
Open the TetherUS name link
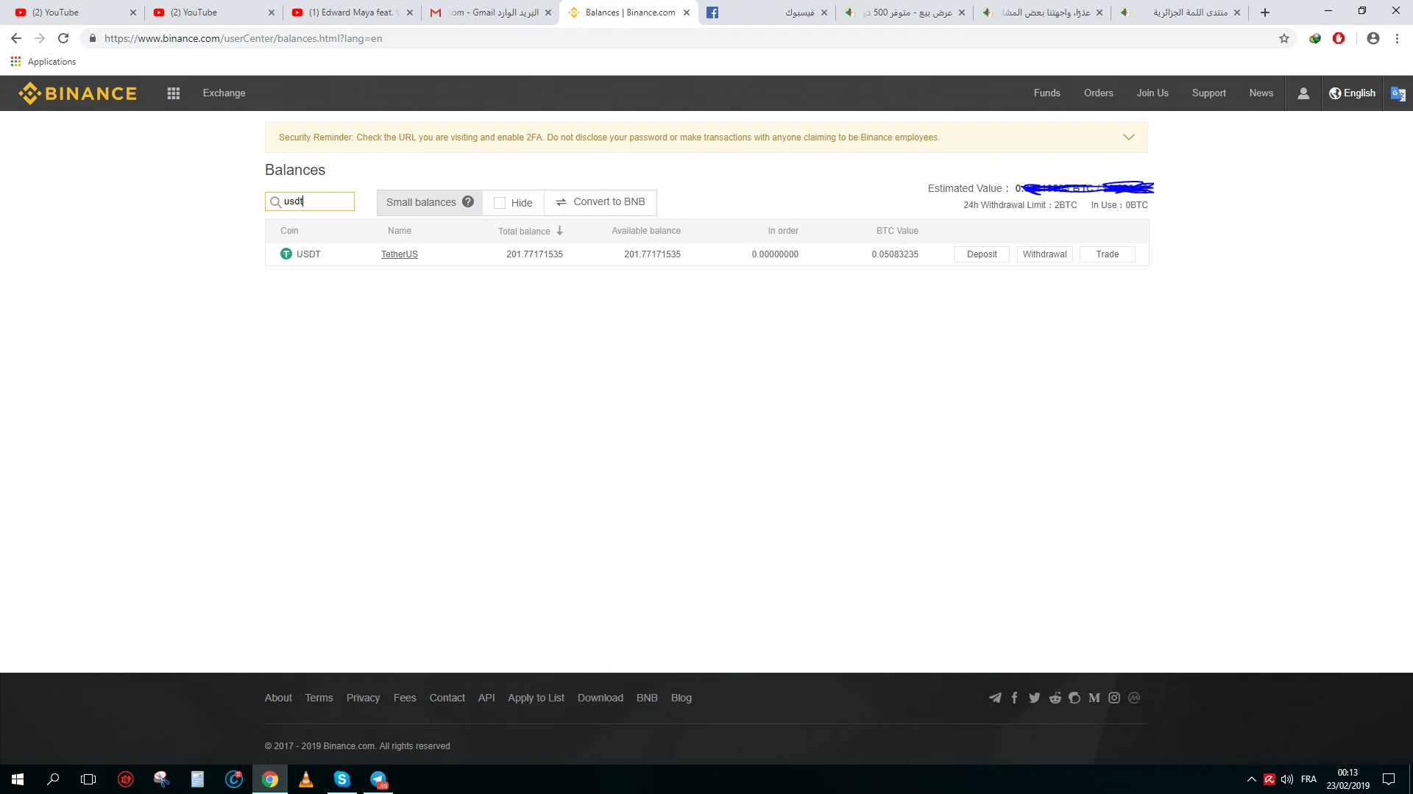[399, 254]
